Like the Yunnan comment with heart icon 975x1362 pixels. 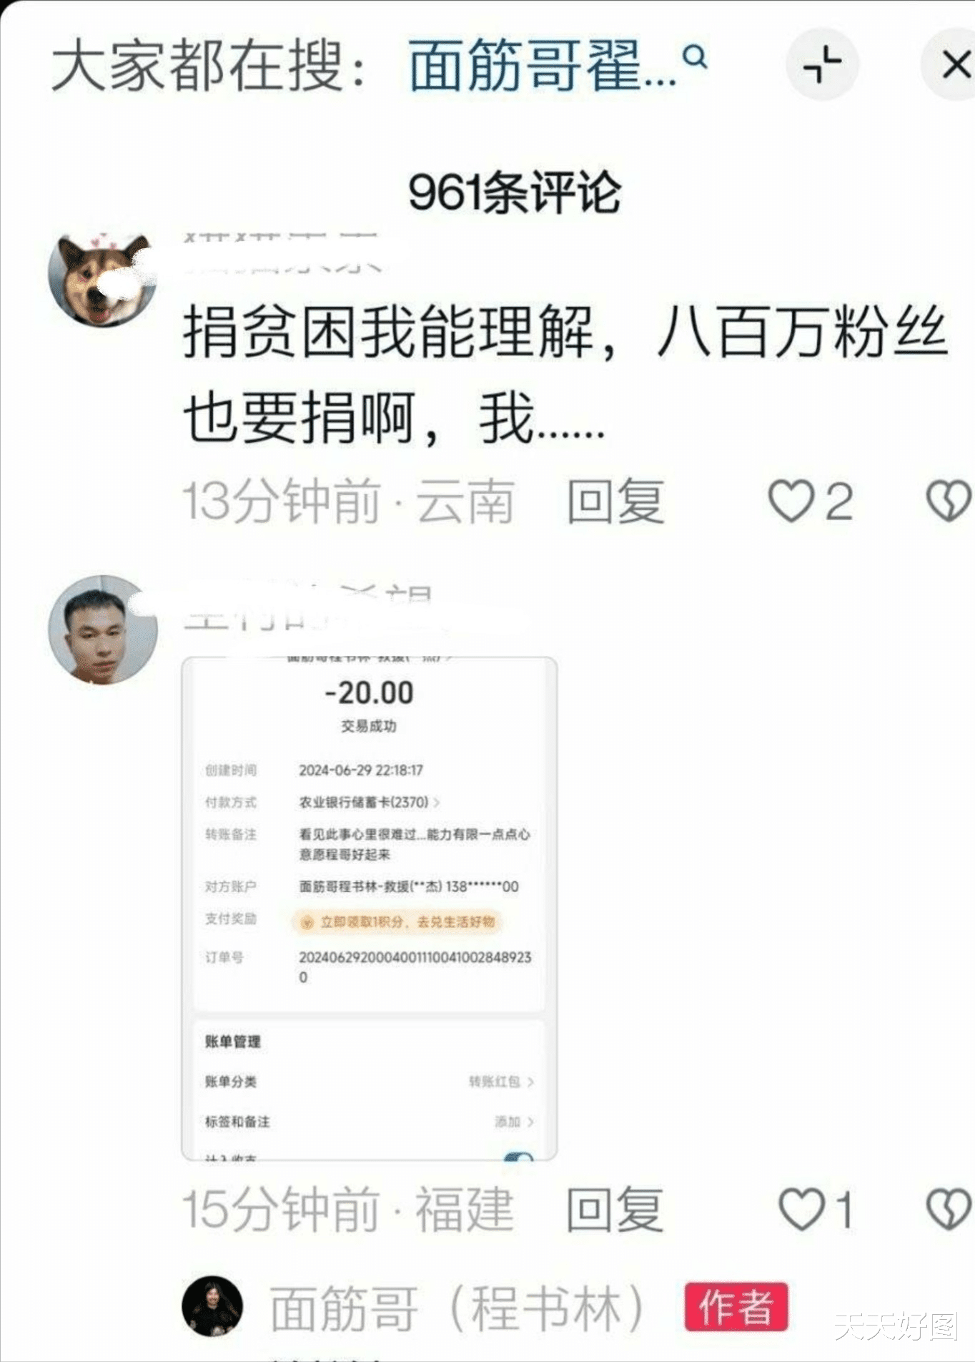791,501
